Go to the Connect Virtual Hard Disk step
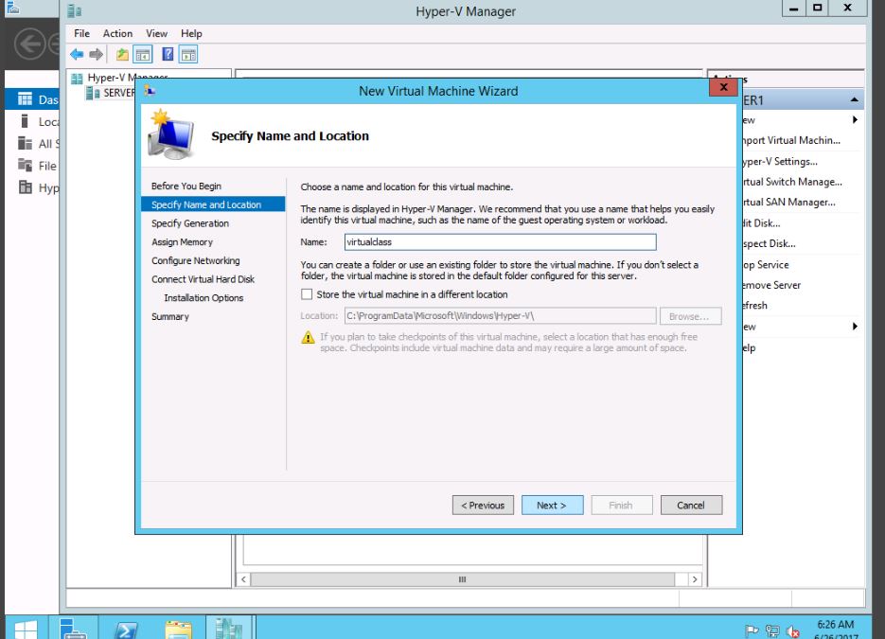Viewport: 885px width, 639px height. pyautogui.click(x=203, y=279)
